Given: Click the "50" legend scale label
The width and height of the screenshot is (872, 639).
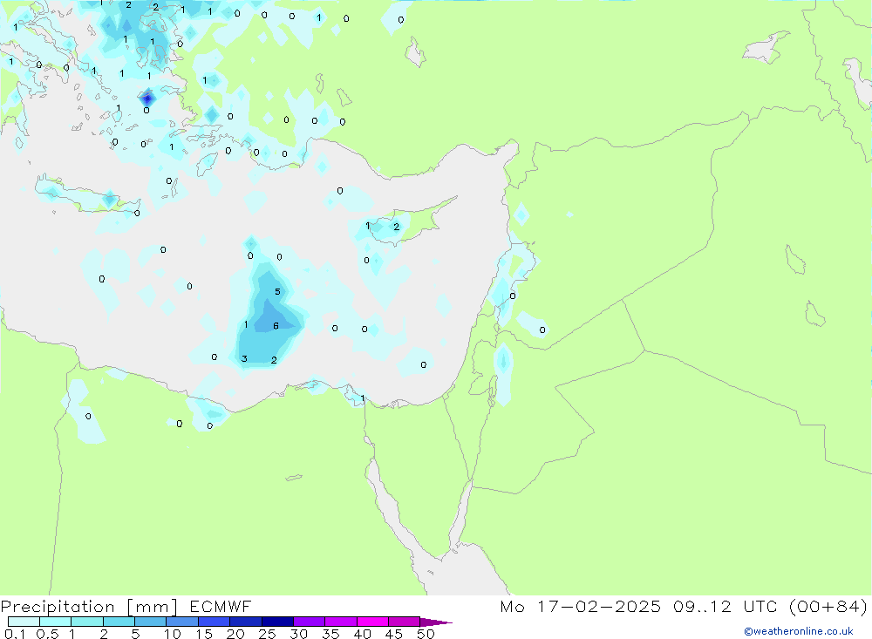Looking at the screenshot, I should click(x=426, y=634).
